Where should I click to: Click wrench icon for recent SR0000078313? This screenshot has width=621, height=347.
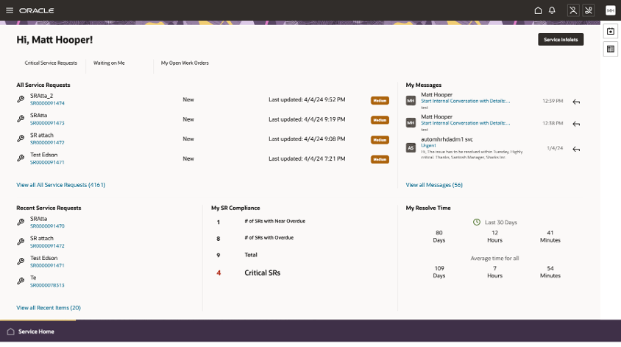21,281
